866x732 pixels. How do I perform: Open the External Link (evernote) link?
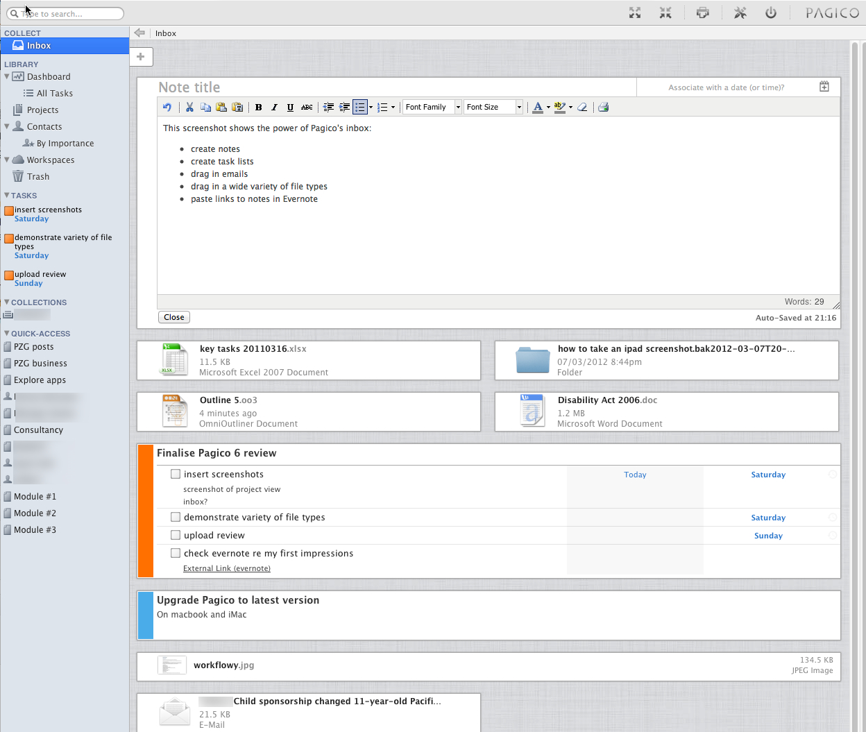[x=227, y=568]
